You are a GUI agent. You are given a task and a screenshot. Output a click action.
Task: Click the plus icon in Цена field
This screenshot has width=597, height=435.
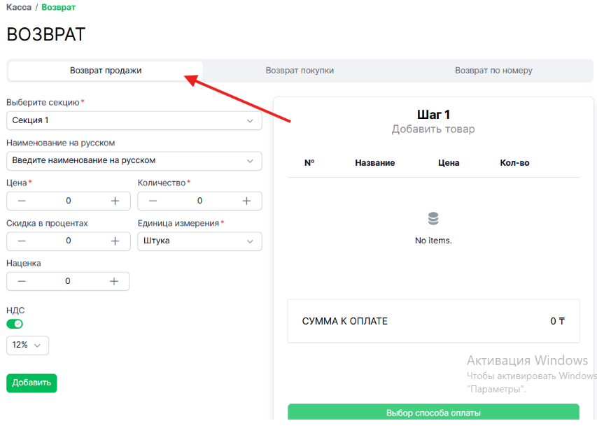coord(115,201)
